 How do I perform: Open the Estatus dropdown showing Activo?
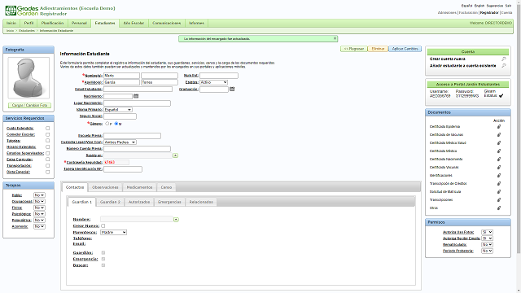(213, 82)
